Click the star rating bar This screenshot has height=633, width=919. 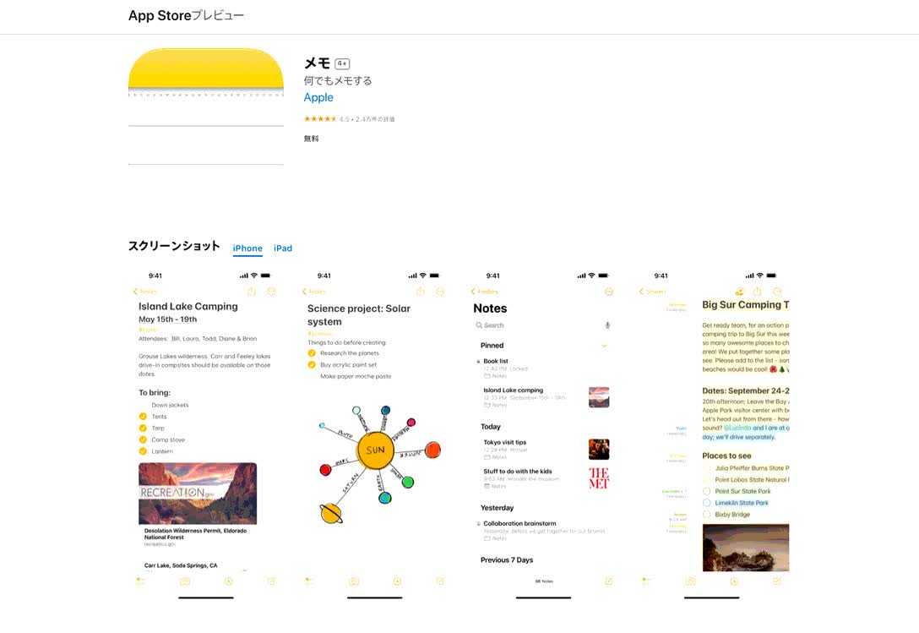pyautogui.click(x=320, y=119)
